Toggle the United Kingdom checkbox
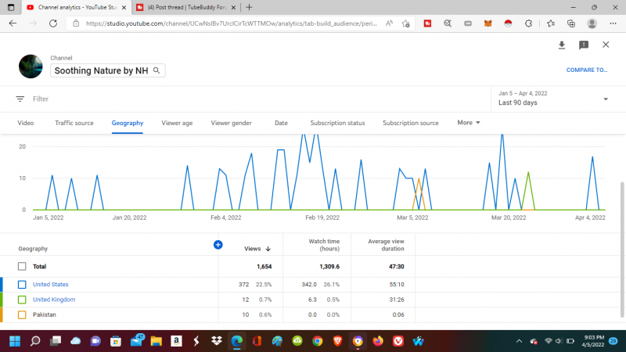 tap(22, 300)
